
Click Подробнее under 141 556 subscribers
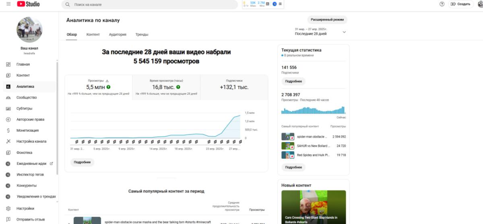click(x=293, y=81)
